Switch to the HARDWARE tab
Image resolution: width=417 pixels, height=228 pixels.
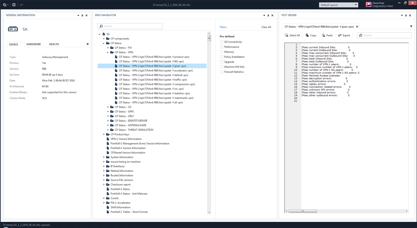34,44
